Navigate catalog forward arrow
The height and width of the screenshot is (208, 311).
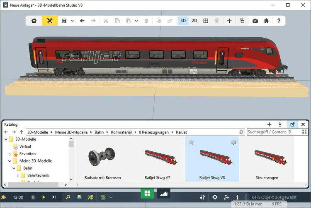pos(14,132)
